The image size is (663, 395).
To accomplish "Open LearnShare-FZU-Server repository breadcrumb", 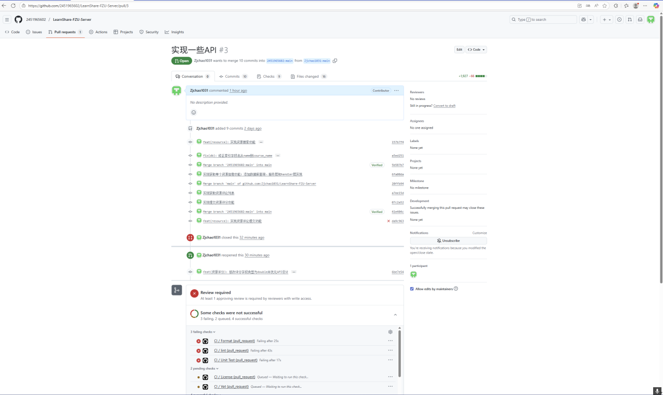I will click(x=72, y=20).
